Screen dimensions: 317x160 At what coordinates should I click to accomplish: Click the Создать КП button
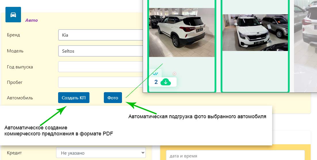pyautogui.click(x=74, y=98)
